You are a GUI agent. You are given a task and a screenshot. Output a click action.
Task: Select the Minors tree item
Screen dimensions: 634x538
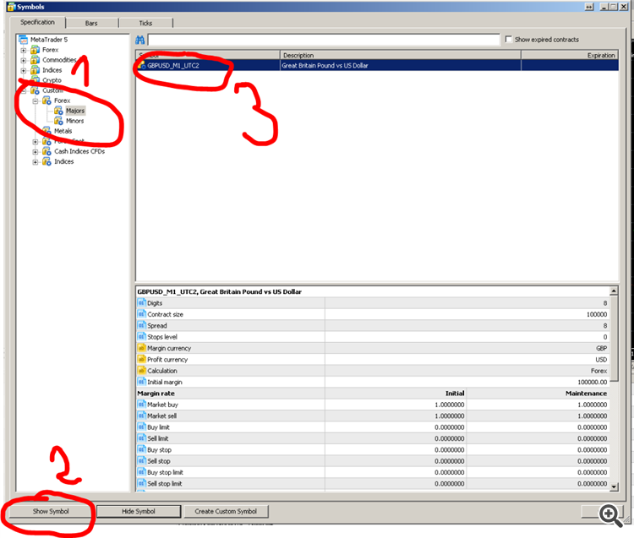point(74,121)
